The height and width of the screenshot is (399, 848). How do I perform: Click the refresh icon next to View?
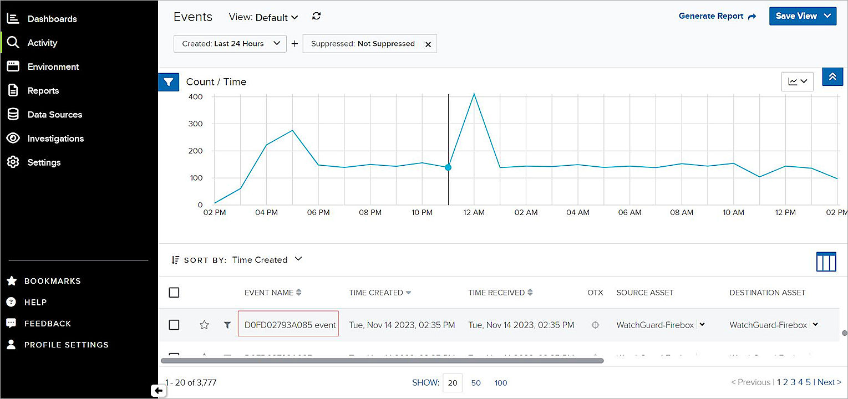(x=317, y=17)
